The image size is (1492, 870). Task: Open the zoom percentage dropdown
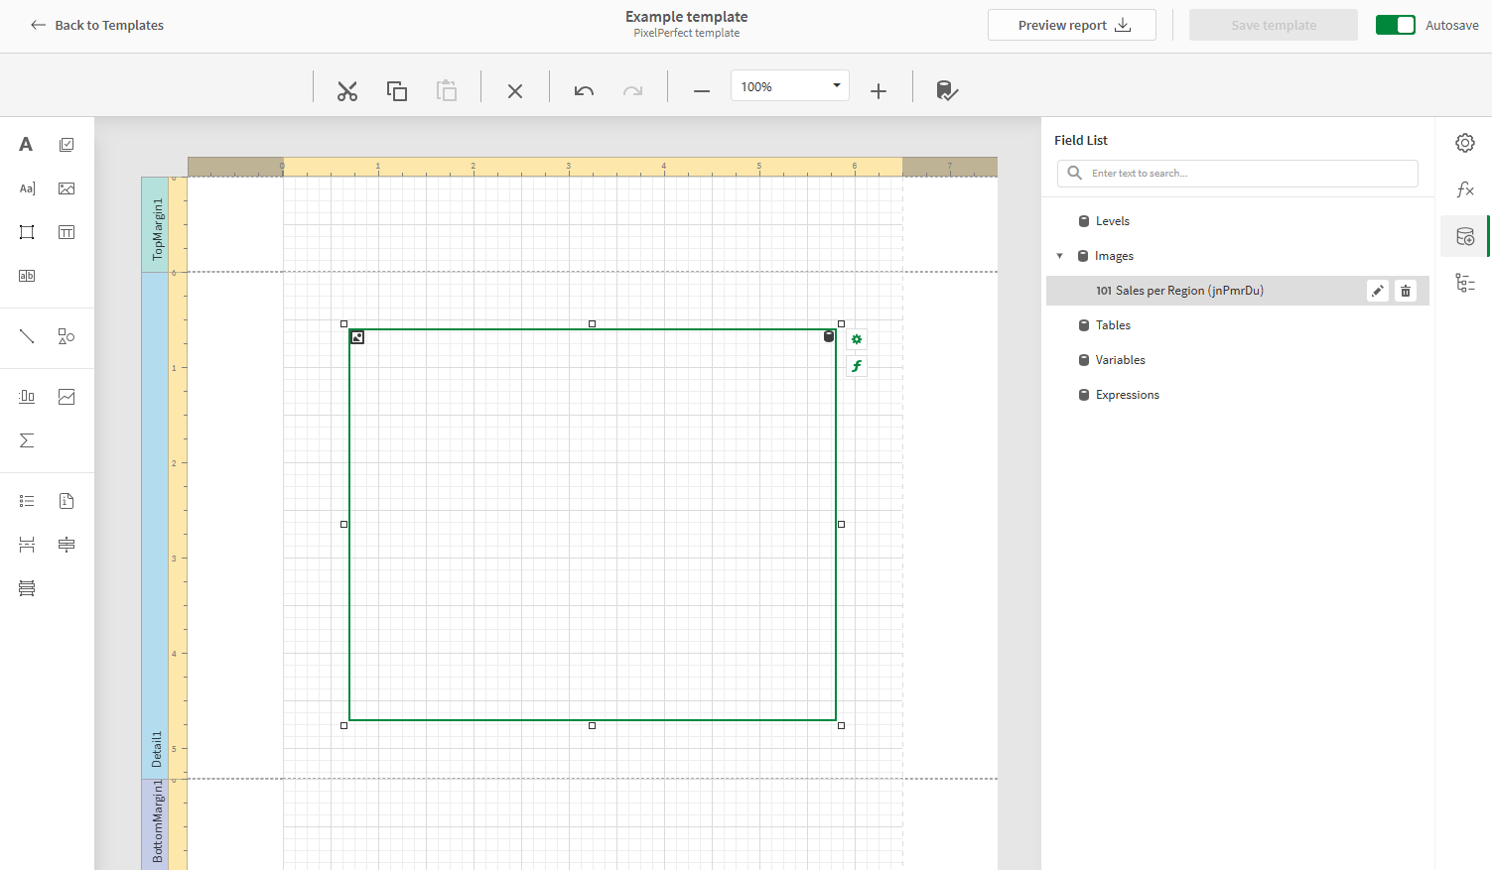point(835,85)
